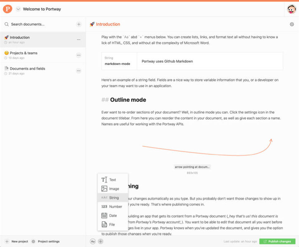The width and height of the screenshot is (299, 247).
Task: Open the user avatar menu
Action: tap(292, 9)
